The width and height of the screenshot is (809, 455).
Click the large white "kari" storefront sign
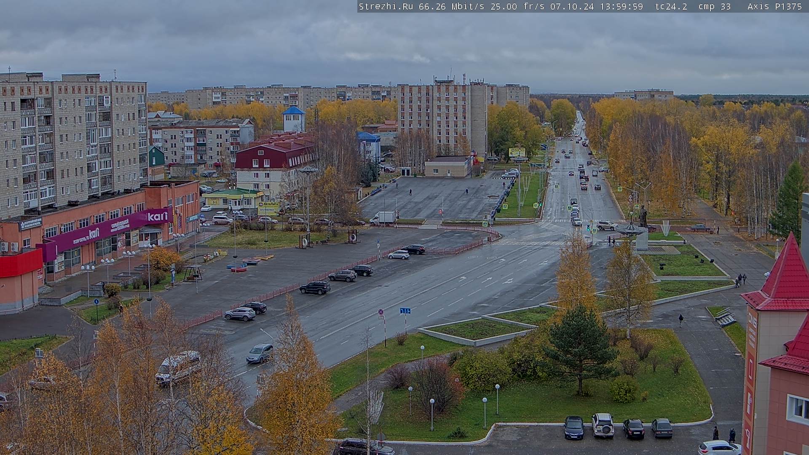158,217
